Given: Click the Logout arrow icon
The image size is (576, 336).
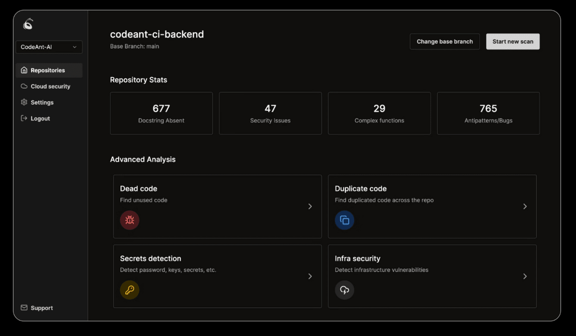Looking at the screenshot, I should pos(24,118).
